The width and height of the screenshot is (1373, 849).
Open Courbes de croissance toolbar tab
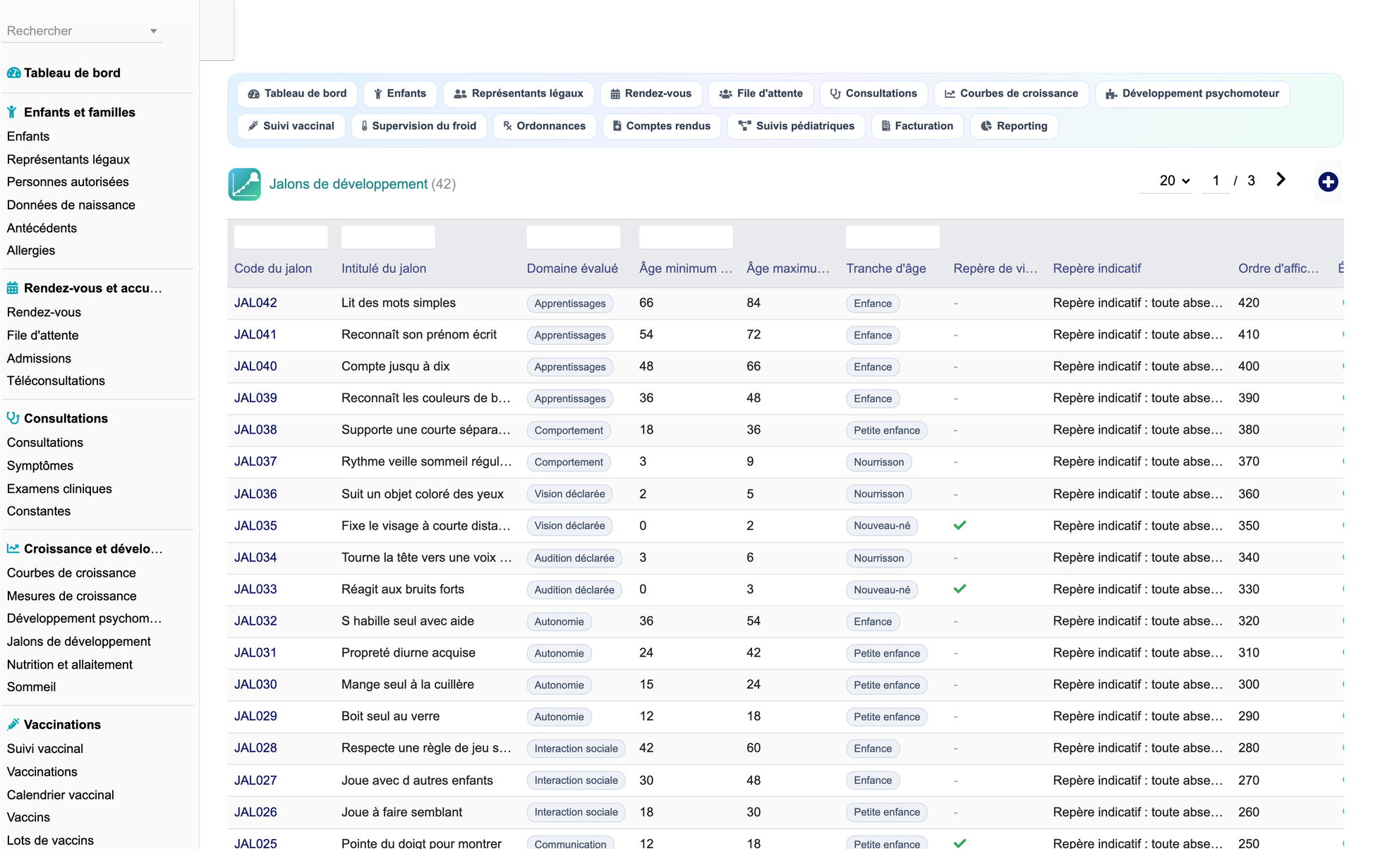[x=1011, y=94]
